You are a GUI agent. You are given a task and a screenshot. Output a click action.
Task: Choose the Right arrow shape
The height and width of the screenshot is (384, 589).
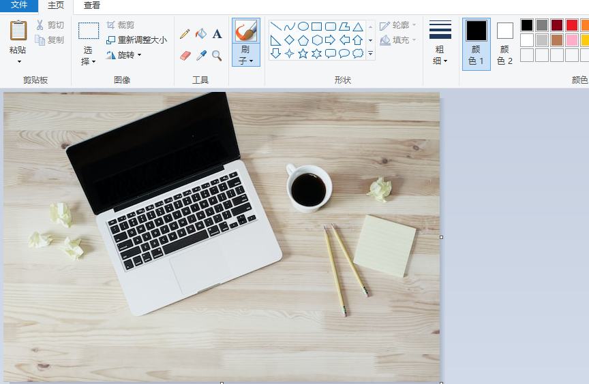click(330, 39)
